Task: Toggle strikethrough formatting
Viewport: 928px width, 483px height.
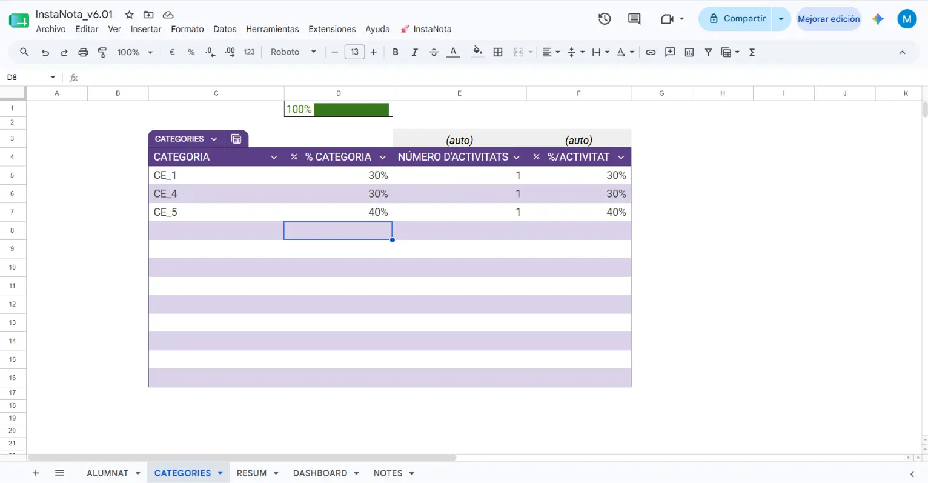Action: (x=434, y=52)
